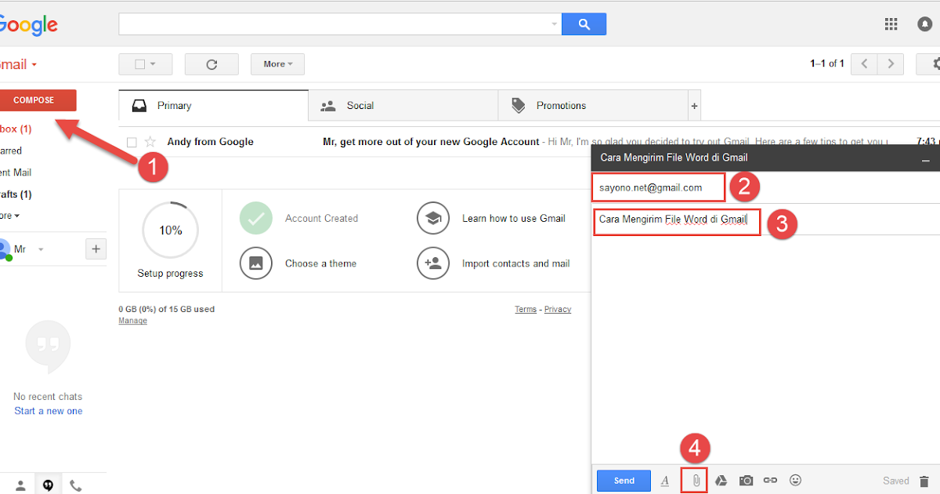Click the Google search text box
This screenshot has width=940, height=494.
(334, 24)
